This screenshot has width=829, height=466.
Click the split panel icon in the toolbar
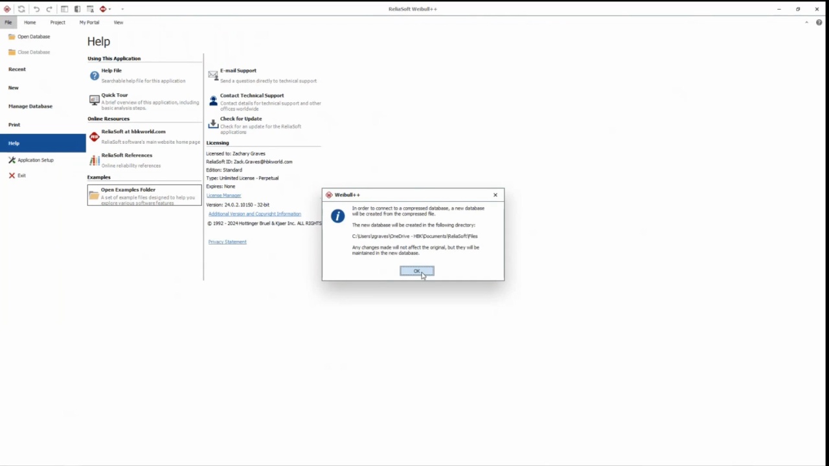click(77, 9)
